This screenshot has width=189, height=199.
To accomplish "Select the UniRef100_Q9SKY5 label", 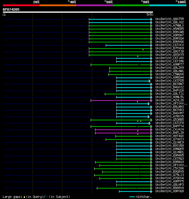I will 170,55.
